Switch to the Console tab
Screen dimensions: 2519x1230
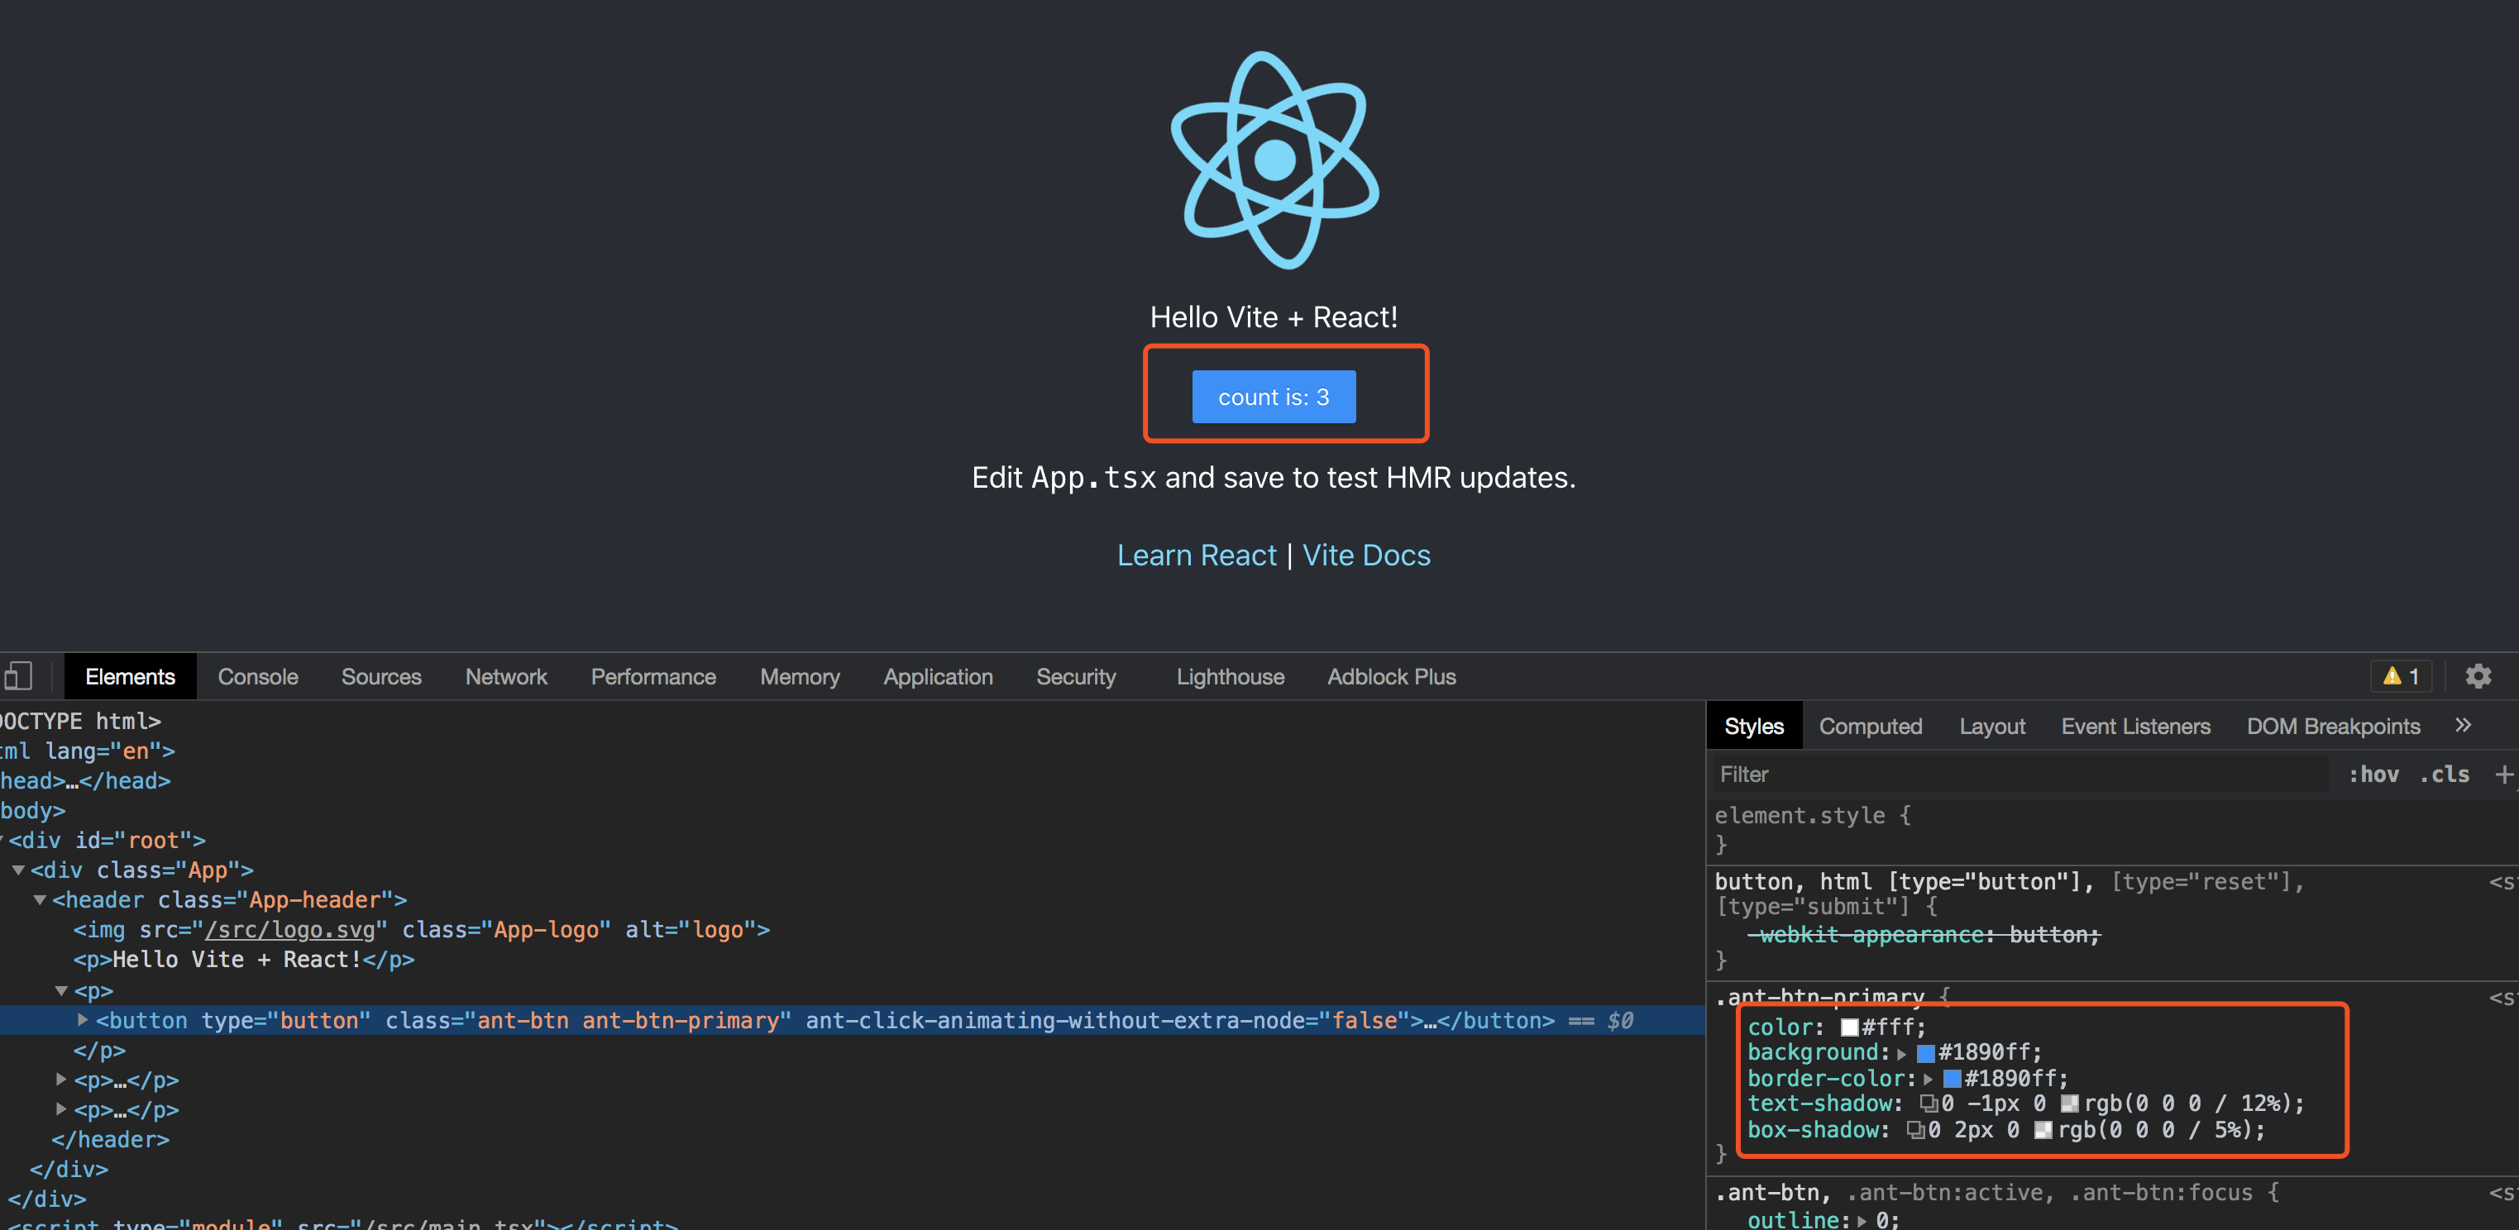click(x=257, y=675)
